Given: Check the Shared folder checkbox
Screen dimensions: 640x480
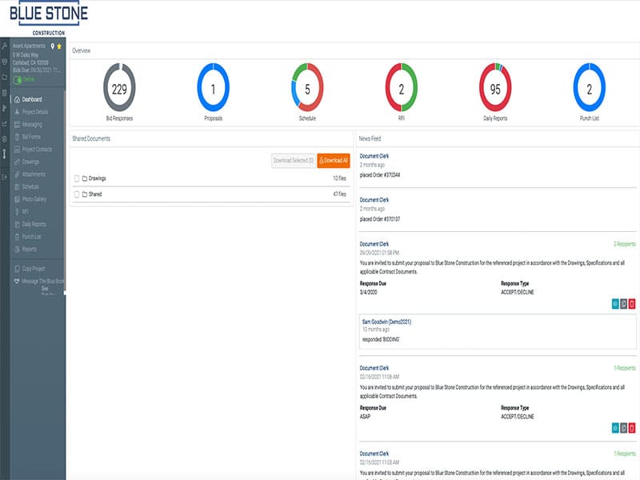Looking at the screenshot, I should (76, 194).
